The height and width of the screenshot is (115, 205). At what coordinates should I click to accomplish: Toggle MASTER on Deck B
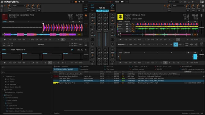[127, 22]
